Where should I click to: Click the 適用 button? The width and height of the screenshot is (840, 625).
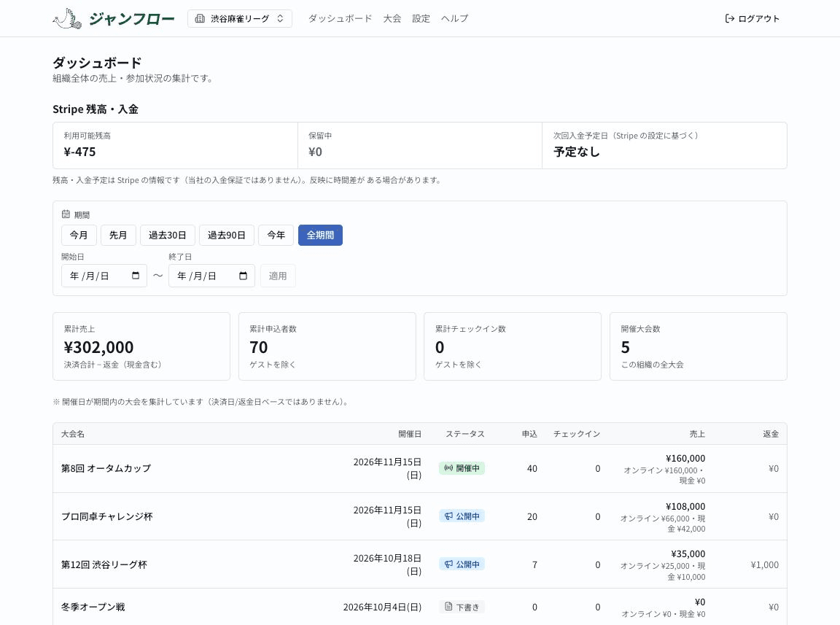278,276
